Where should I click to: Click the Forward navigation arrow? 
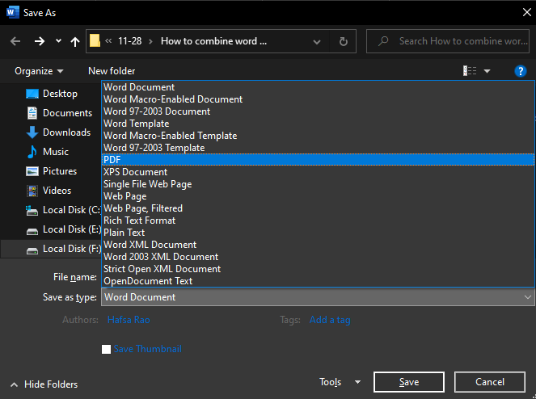point(40,41)
